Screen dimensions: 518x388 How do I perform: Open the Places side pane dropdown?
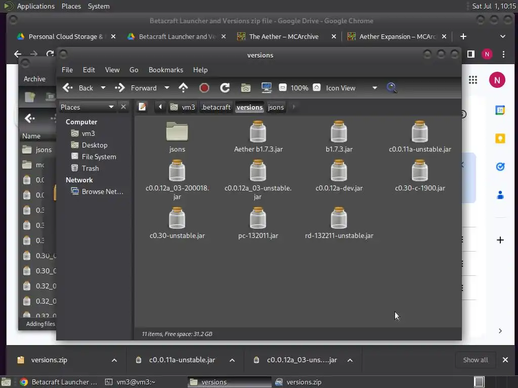(87, 107)
